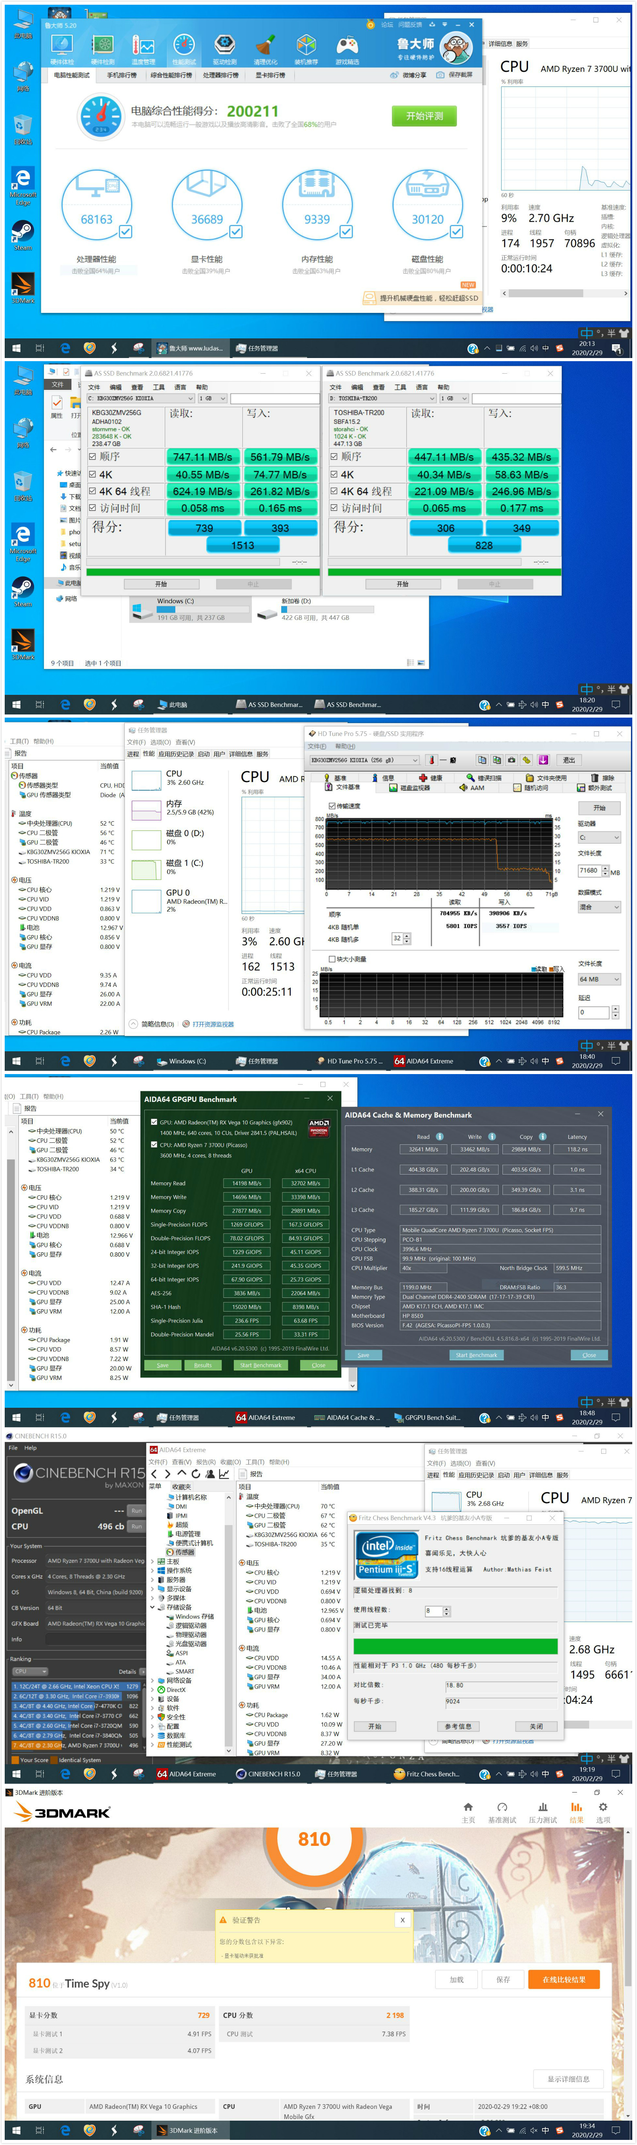This screenshot has height=2145, width=637.
Task: Select the 性能测试 gauge icon in Ludashi
Action: click(x=184, y=50)
